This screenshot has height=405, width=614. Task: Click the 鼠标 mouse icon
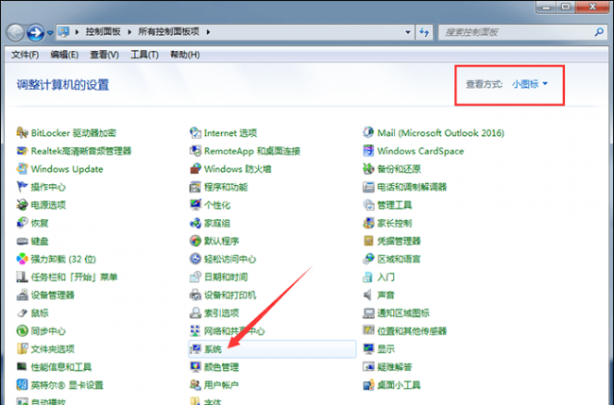[22, 312]
